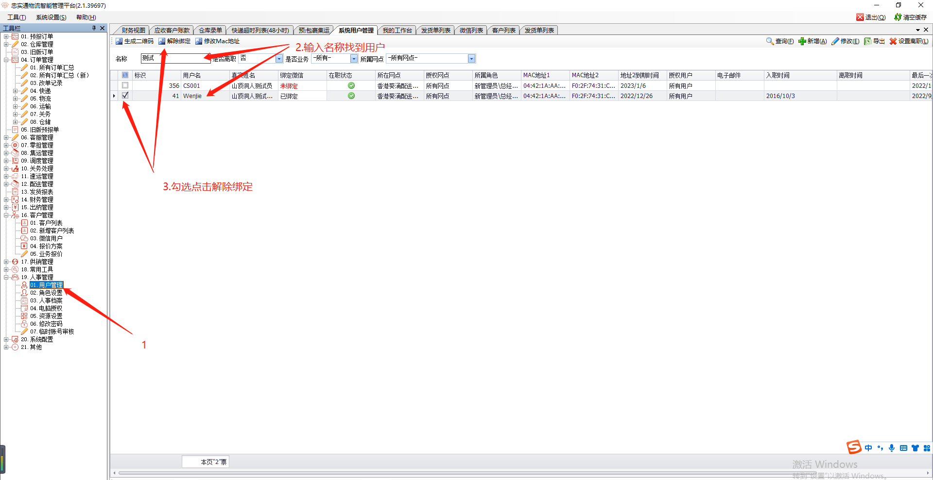Viewport: 933px width, 480px height.
Task: Click the green plus 新增 icon
Action: (x=802, y=41)
